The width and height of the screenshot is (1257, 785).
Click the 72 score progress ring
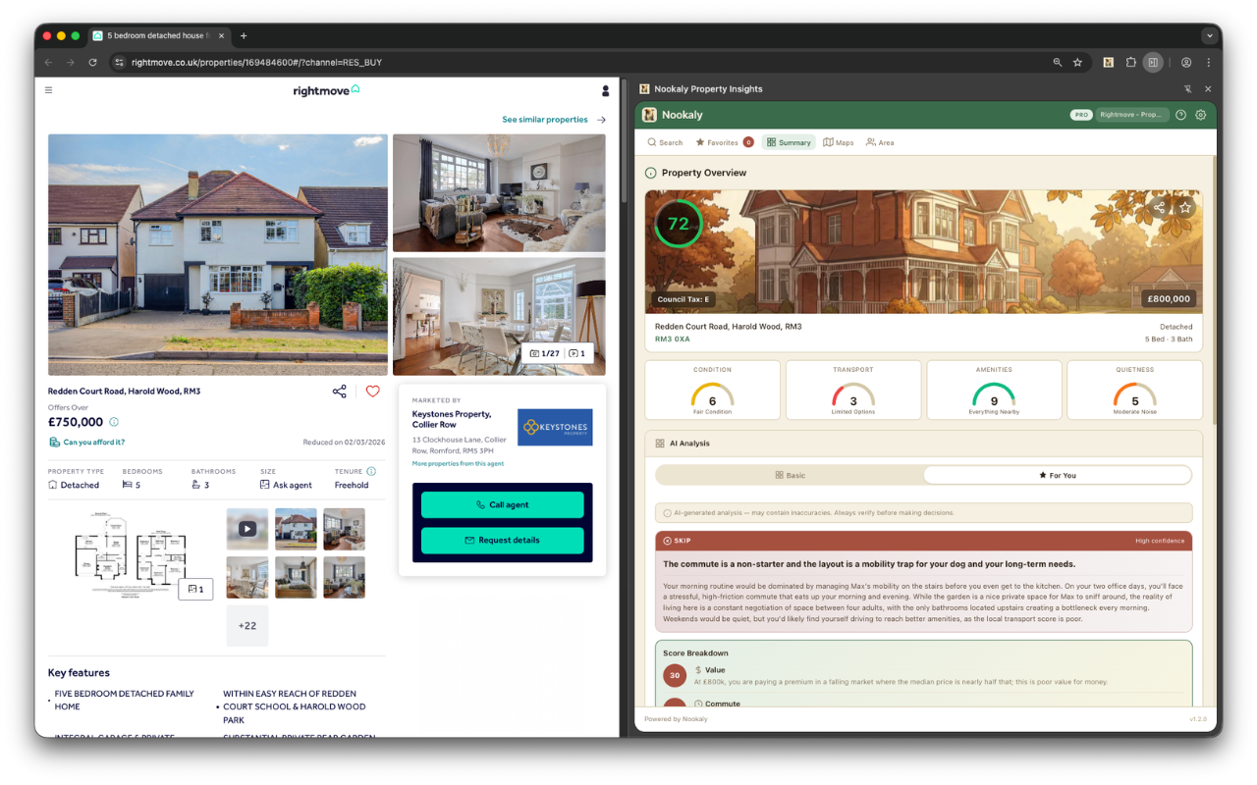tap(679, 224)
